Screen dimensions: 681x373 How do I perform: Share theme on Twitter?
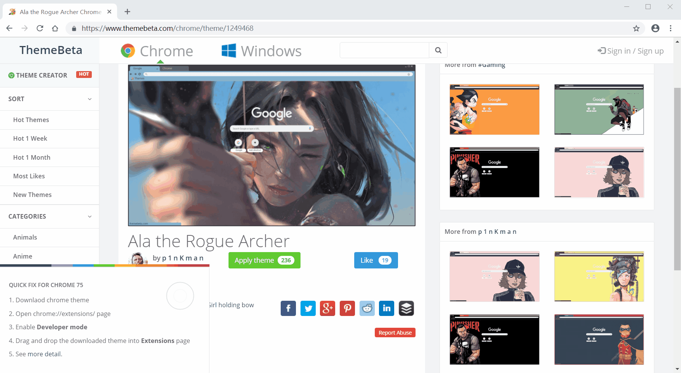click(308, 308)
